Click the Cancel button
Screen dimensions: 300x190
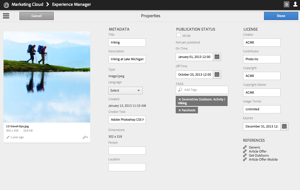(x=36, y=16)
